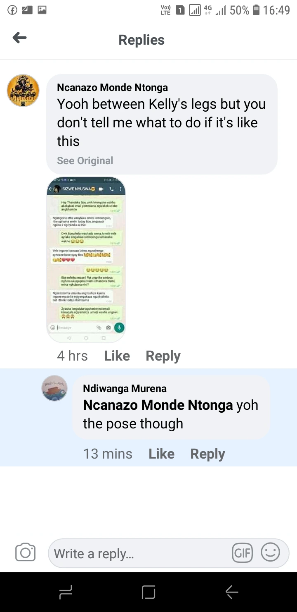The height and width of the screenshot is (612, 297).
Task: Reply to Ndiwanga Murena's comment
Action: tap(207, 454)
